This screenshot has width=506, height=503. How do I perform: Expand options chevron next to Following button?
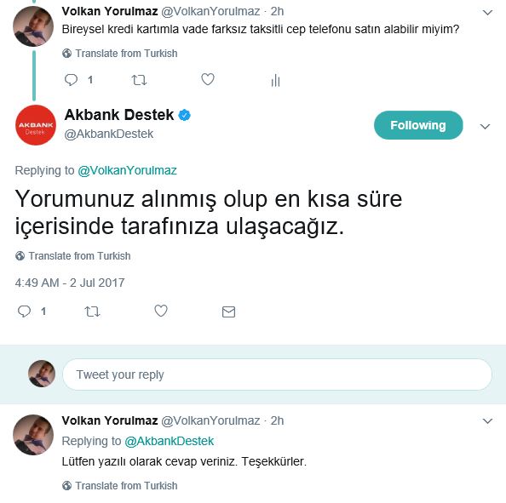click(x=485, y=127)
